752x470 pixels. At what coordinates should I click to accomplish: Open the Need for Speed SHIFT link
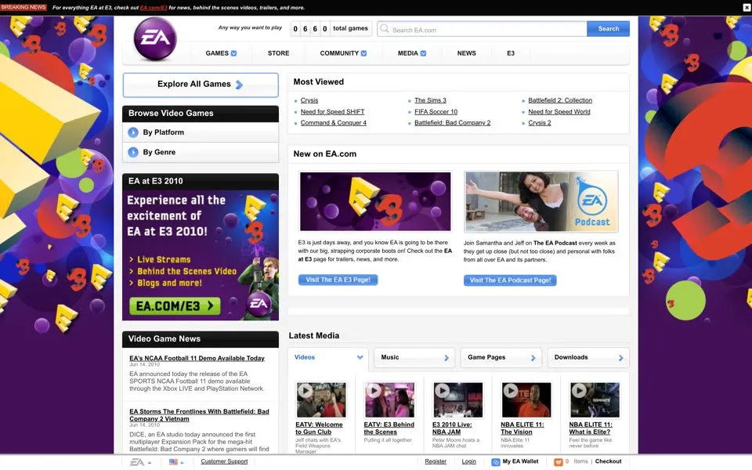pyautogui.click(x=332, y=112)
